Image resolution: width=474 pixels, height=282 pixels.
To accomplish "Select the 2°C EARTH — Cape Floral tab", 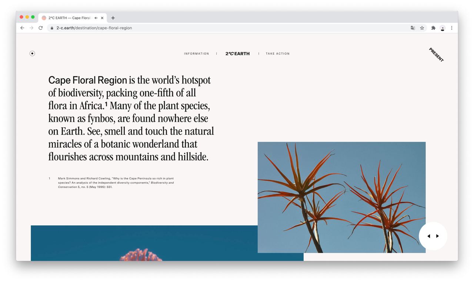I will 72,18.
